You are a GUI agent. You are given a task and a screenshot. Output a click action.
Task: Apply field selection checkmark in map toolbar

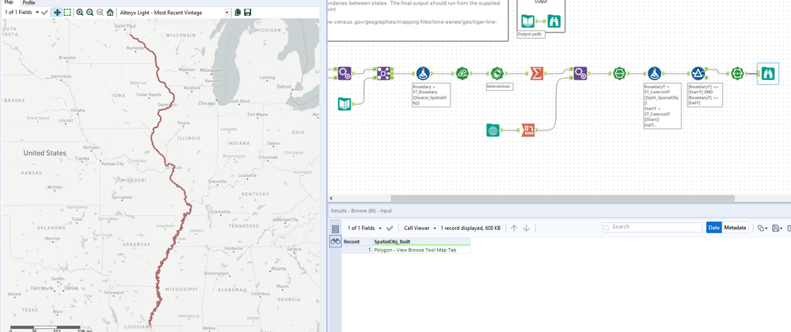click(45, 12)
